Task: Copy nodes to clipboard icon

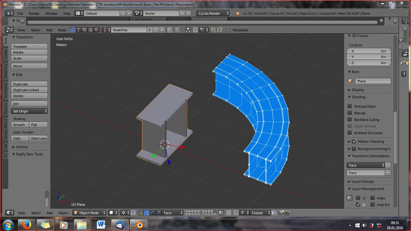Action: click(214, 30)
